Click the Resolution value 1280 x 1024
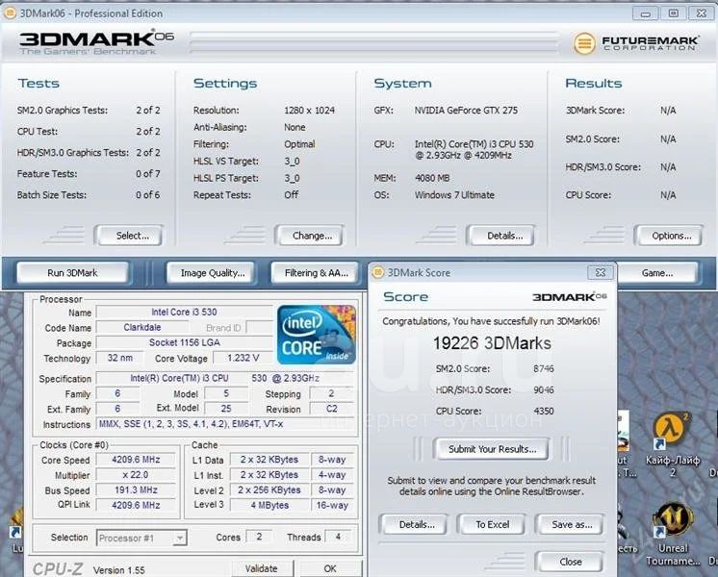718x577 pixels. coord(309,111)
